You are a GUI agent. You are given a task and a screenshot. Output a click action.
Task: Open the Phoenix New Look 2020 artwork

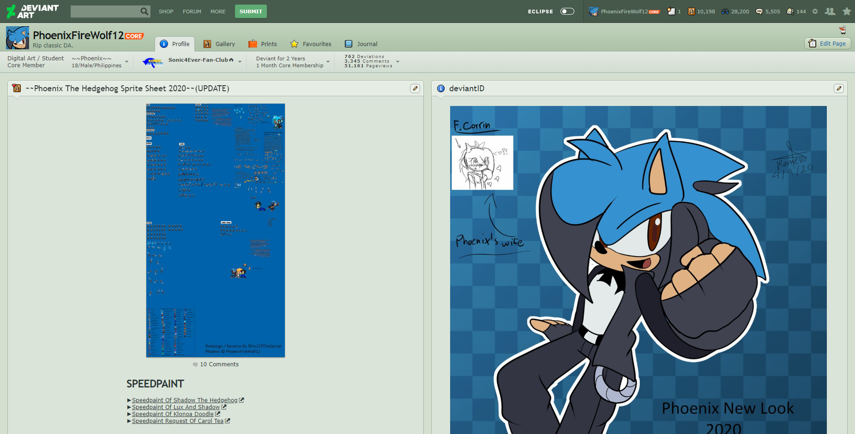click(x=638, y=270)
